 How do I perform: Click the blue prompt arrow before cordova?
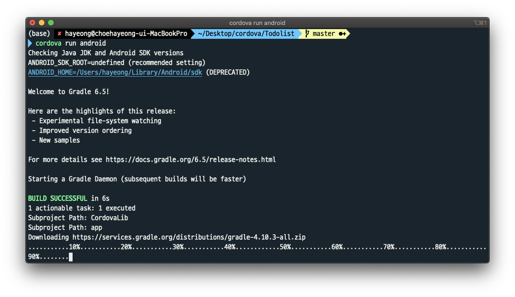pos(30,43)
